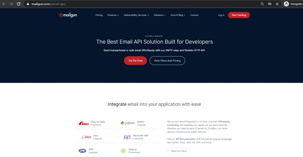Click the FLEXIBLE SENDING label
Image resolution: width=303 pixels, height=157 pixels.
pyautogui.click(x=154, y=36)
